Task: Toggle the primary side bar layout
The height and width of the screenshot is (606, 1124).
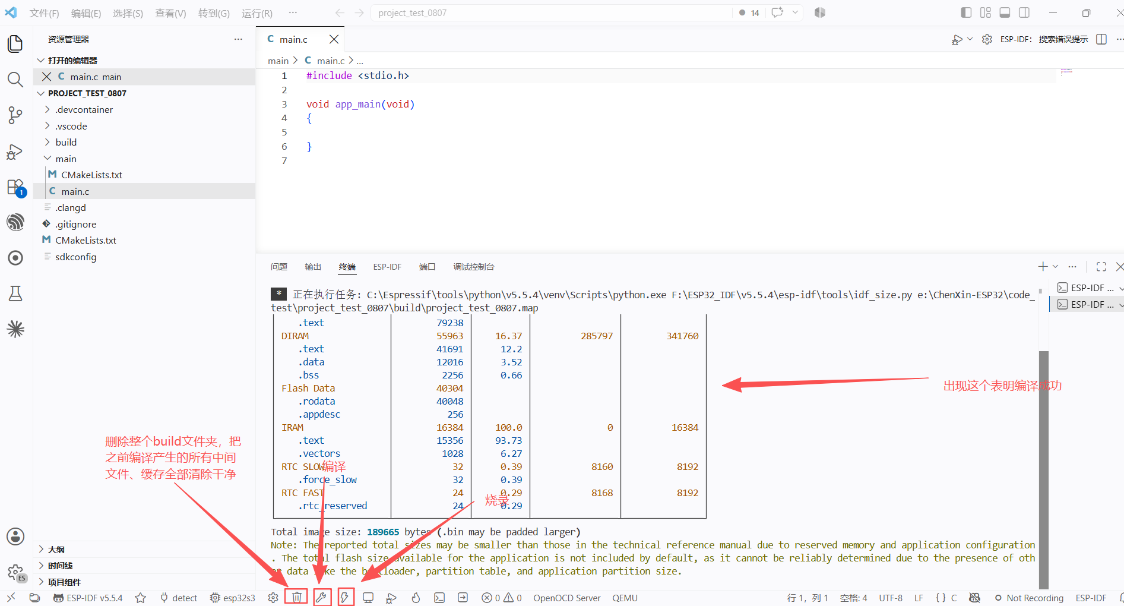Action: coord(966,12)
